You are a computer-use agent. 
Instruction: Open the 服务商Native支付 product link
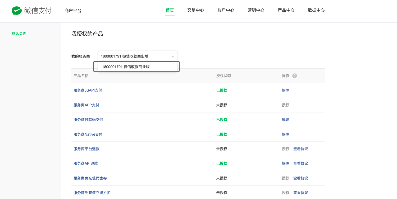(88, 134)
